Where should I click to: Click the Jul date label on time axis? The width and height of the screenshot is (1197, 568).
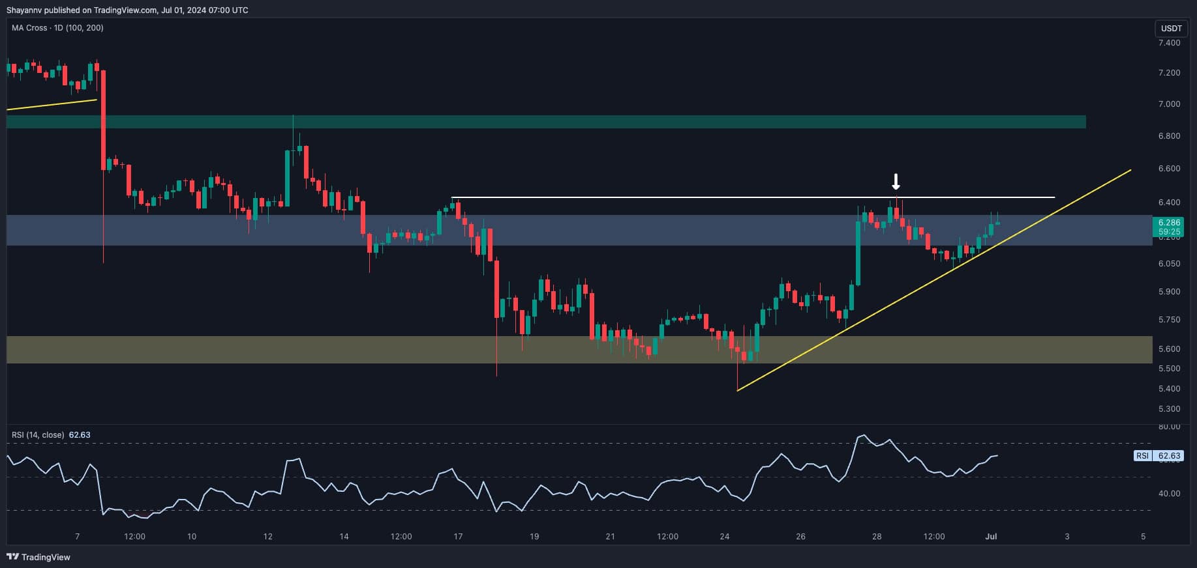click(x=991, y=537)
